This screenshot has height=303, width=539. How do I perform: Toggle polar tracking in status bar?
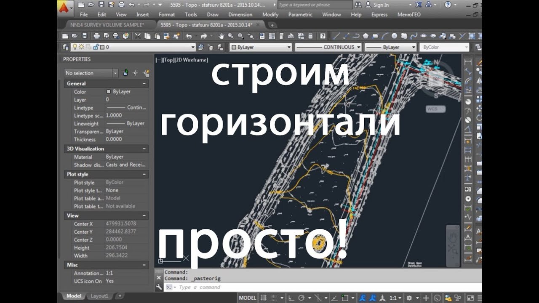[x=301, y=298]
